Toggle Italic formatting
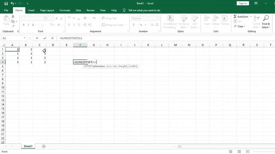The width and height of the screenshot is (275, 154). [x=28, y=25]
